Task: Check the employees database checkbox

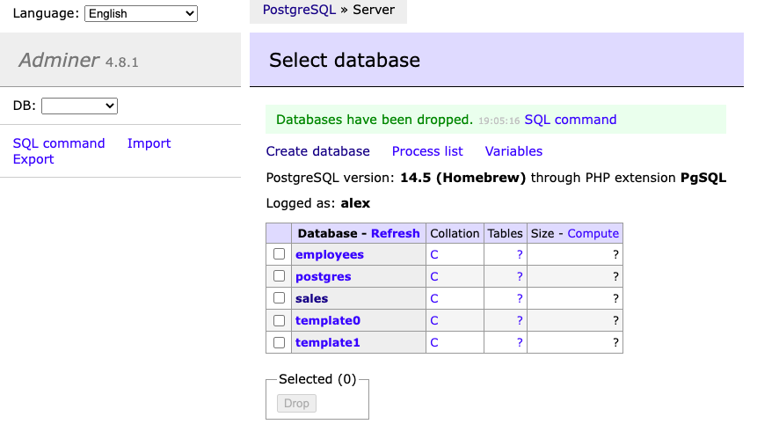Action: (279, 254)
